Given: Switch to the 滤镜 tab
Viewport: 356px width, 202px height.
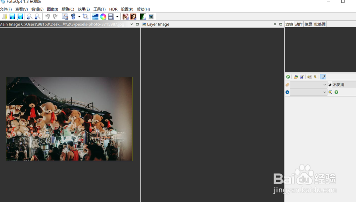Looking at the screenshot, I should (x=289, y=24).
